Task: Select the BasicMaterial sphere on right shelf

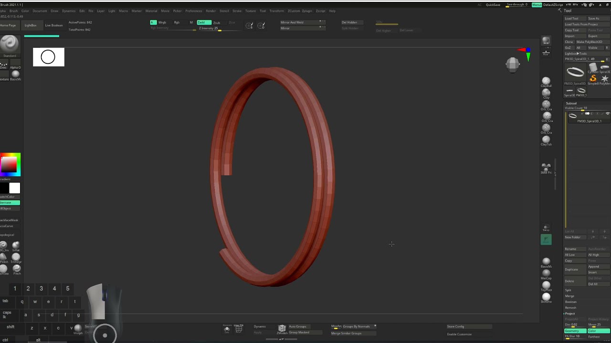Action: click(x=546, y=262)
